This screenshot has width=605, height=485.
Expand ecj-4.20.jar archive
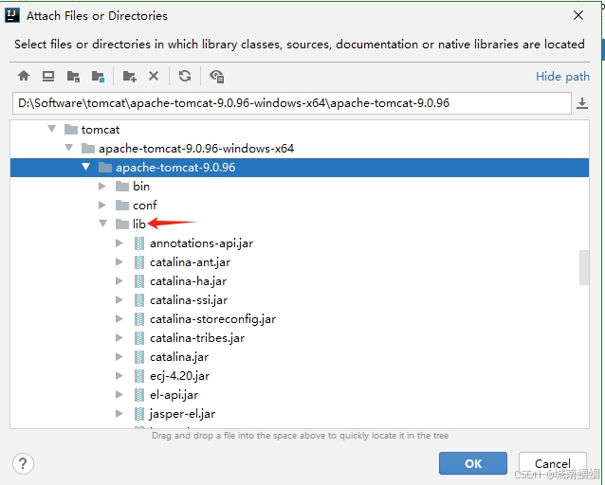point(119,375)
